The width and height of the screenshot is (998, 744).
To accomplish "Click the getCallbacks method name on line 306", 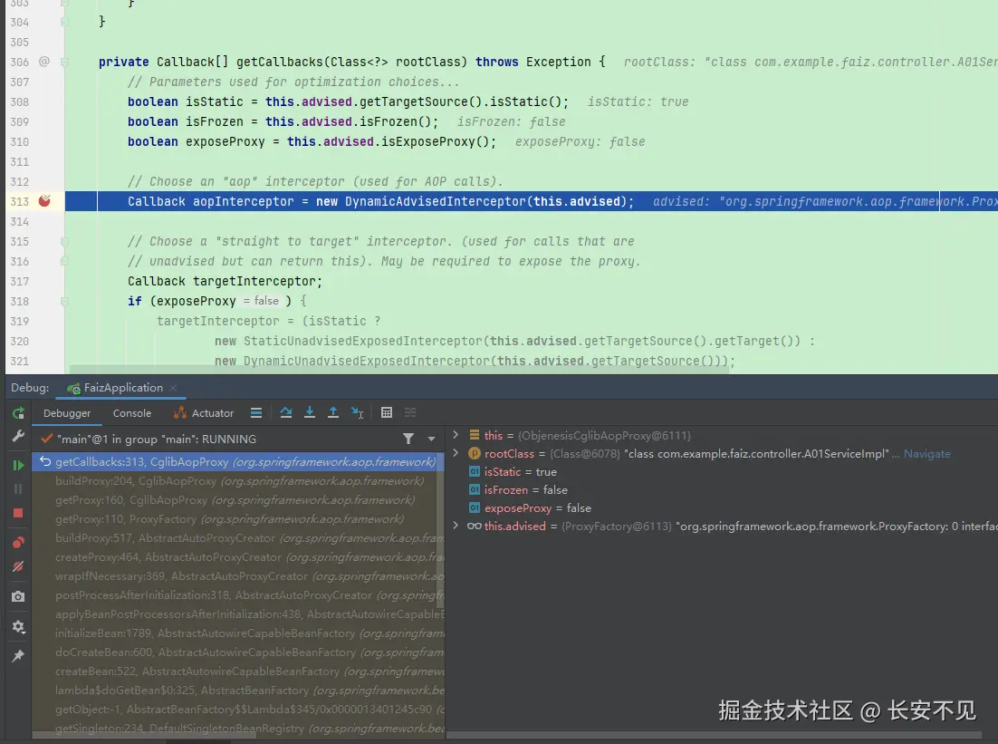I will [280, 62].
